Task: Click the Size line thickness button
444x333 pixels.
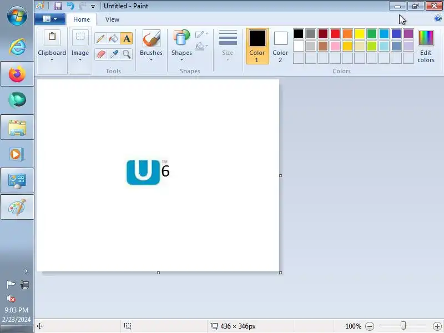Action: (228, 46)
